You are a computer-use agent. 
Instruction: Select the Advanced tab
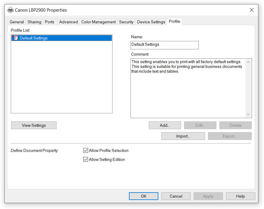coord(68,22)
